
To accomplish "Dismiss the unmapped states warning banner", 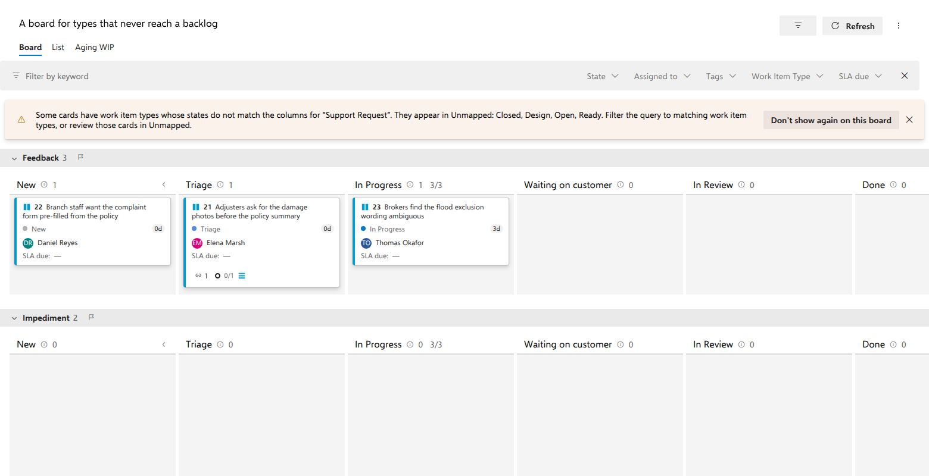I will click(909, 120).
